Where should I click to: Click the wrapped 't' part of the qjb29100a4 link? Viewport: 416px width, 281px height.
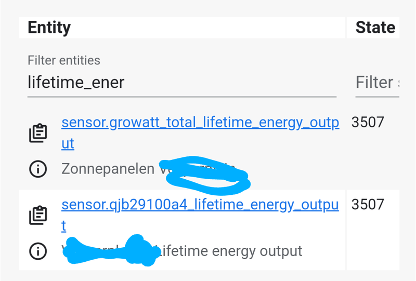click(x=63, y=226)
